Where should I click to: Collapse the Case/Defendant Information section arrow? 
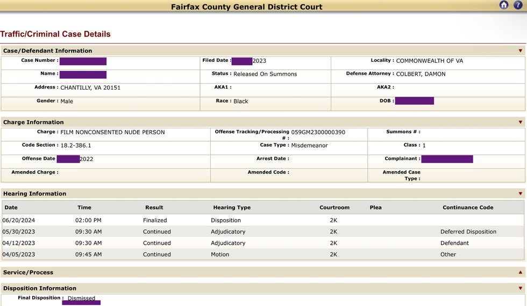coord(520,51)
